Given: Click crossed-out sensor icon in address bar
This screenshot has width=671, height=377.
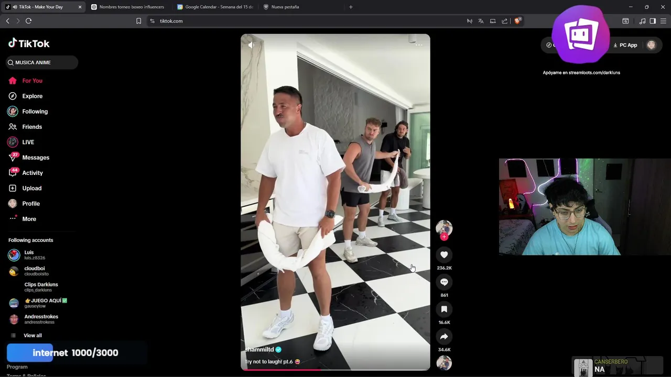Looking at the screenshot, I should 469,21.
